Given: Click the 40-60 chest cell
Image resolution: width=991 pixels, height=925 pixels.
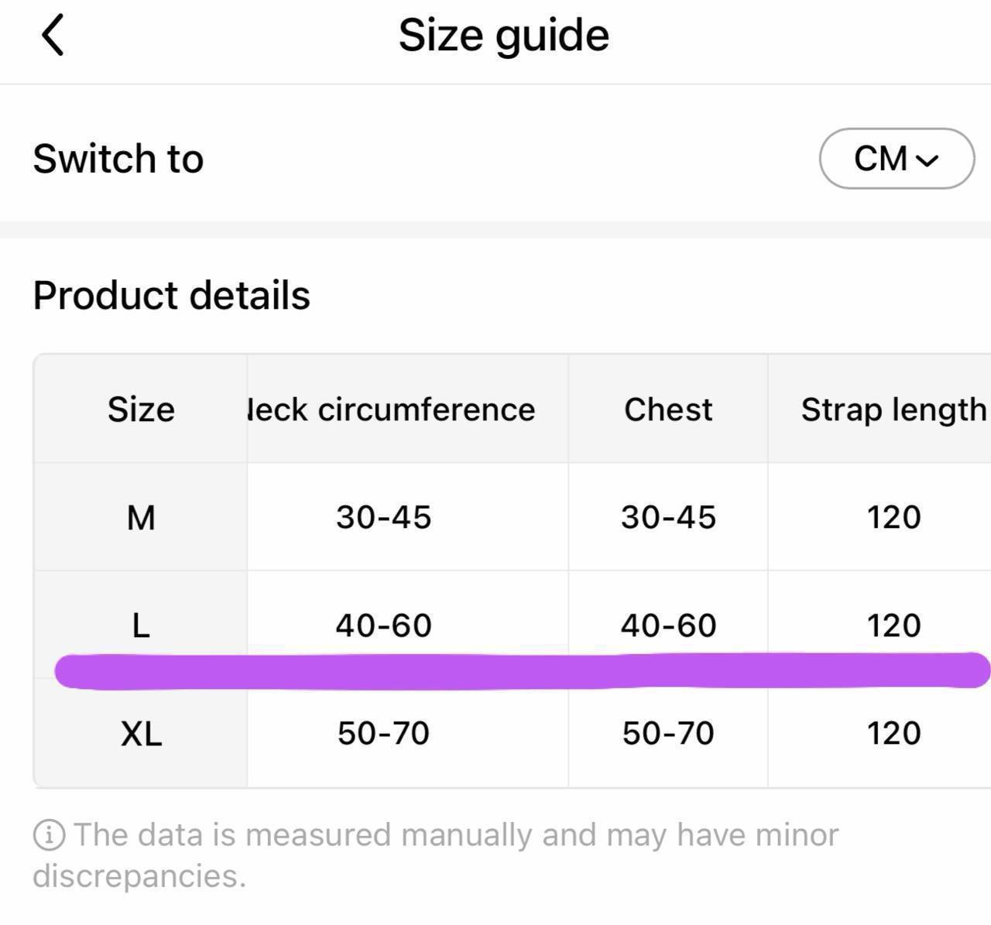Looking at the screenshot, I should 668,625.
